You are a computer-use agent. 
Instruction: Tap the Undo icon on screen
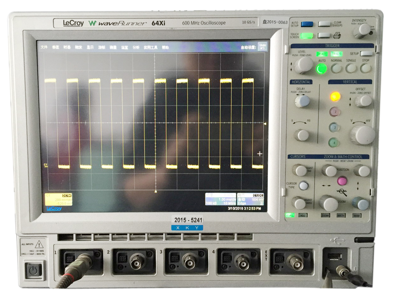[x=262, y=47]
